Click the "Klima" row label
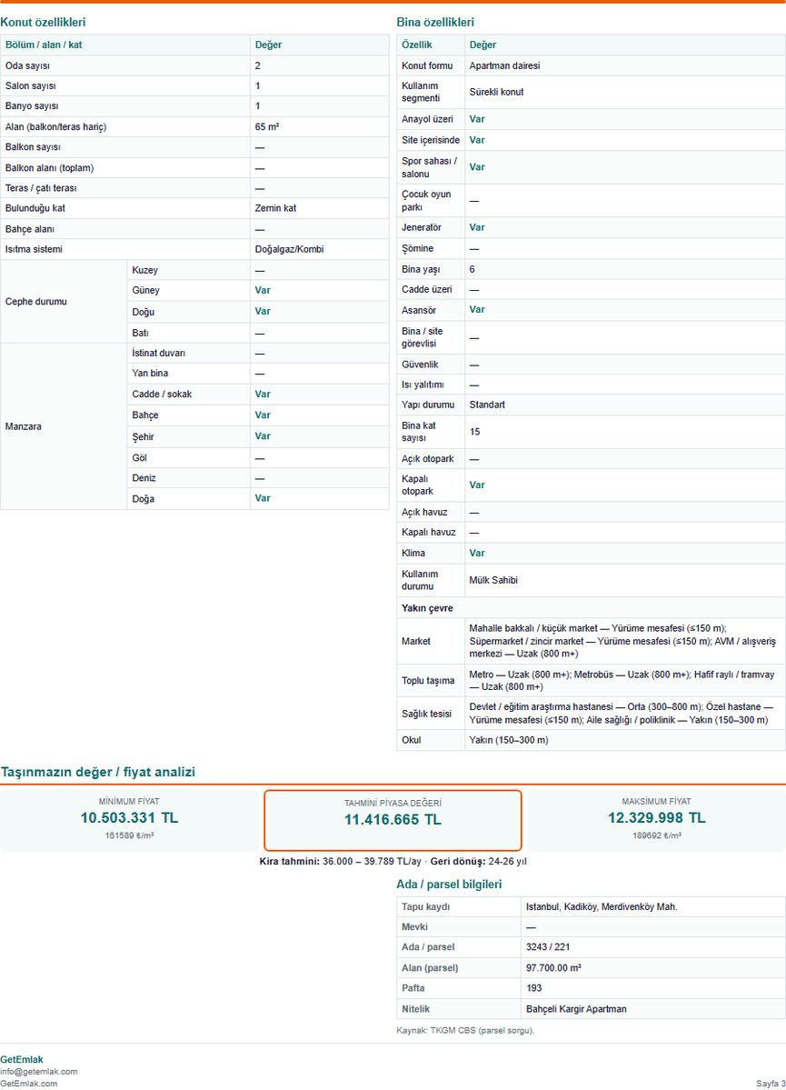The height and width of the screenshot is (1090, 786). 413,553
